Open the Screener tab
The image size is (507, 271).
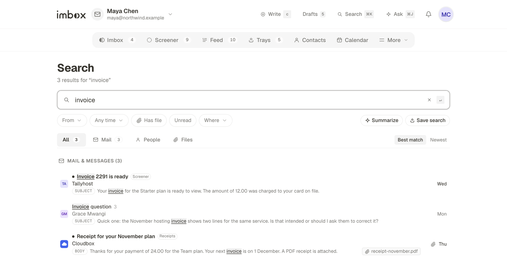(x=169, y=40)
